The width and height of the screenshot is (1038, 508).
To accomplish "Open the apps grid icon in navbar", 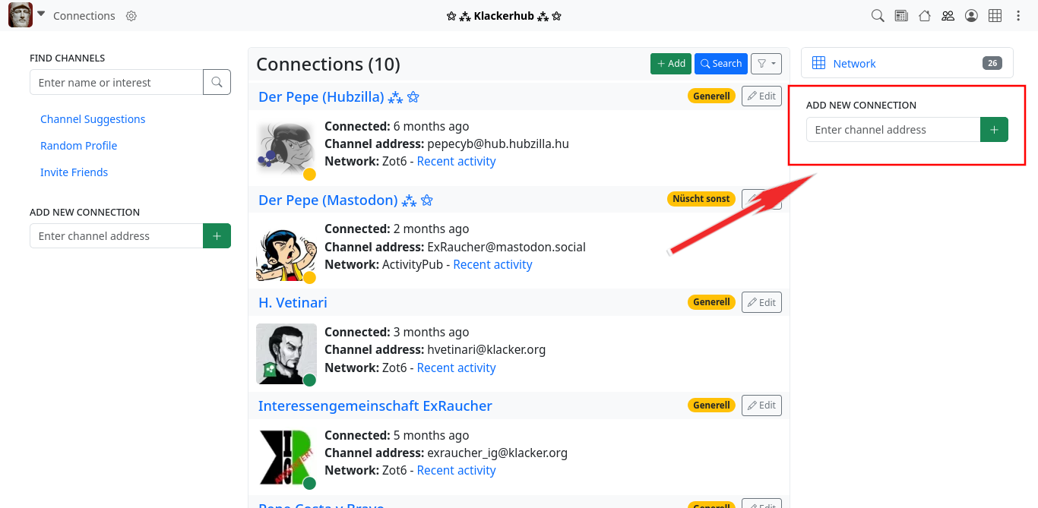I will pyautogui.click(x=995, y=16).
